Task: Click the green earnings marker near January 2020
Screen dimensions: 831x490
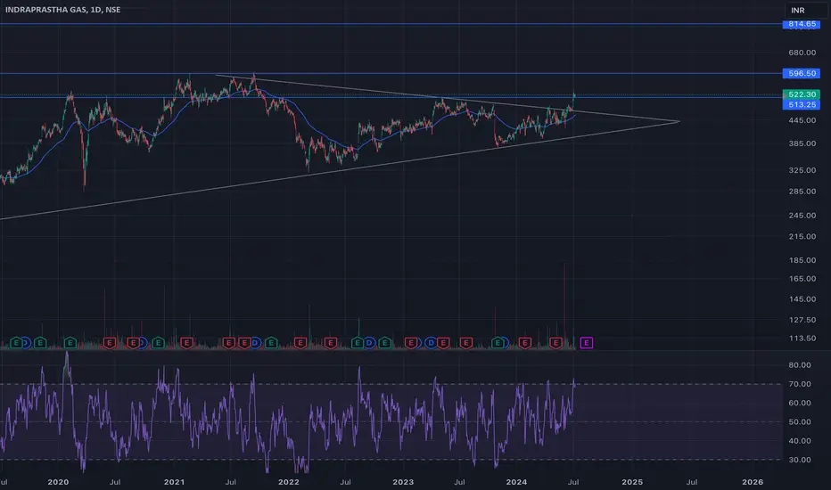Action: coord(70,343)
